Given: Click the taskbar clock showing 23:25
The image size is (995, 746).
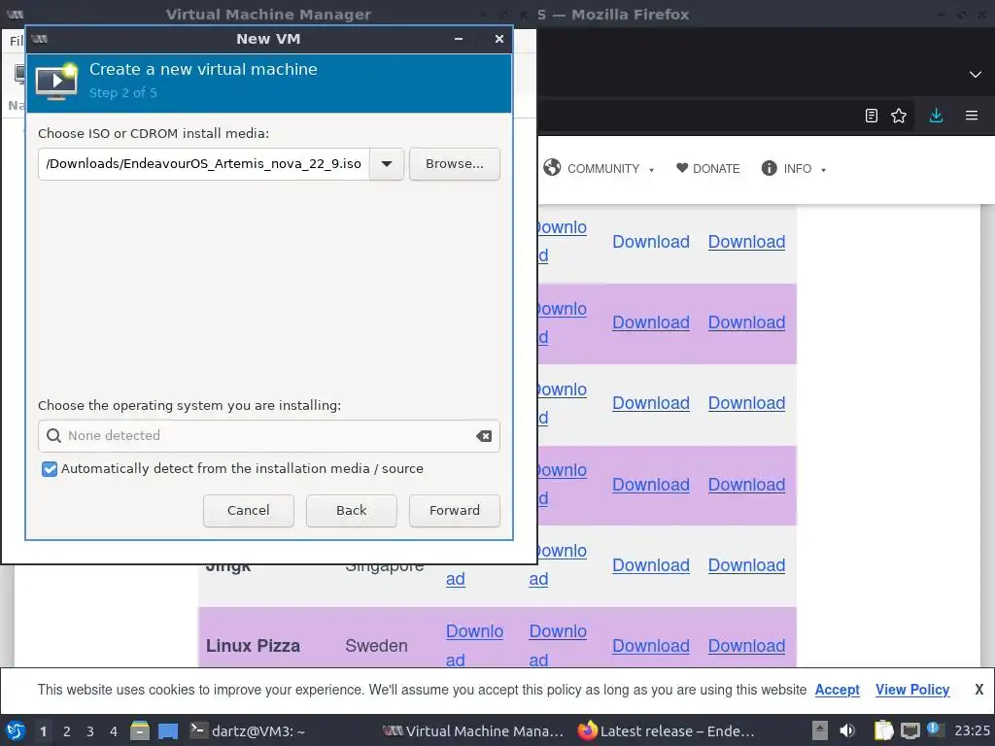Looking at the screenshot, I should coord(972,731).
